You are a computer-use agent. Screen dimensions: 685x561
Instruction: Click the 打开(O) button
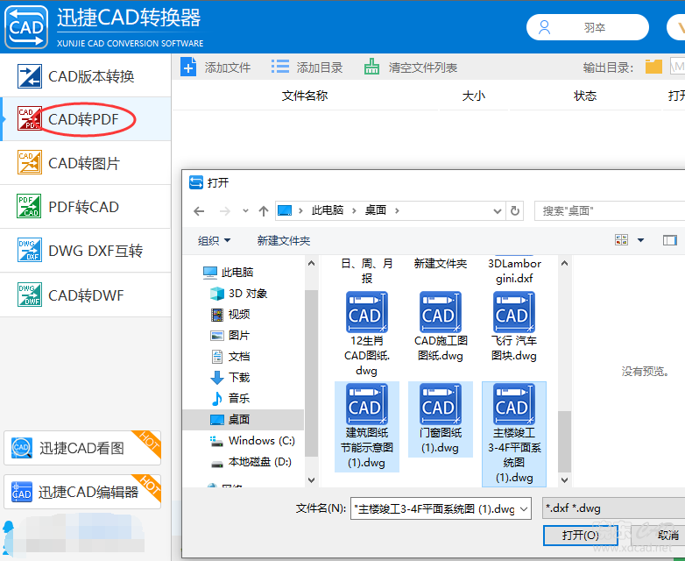(x=580, y=535)
